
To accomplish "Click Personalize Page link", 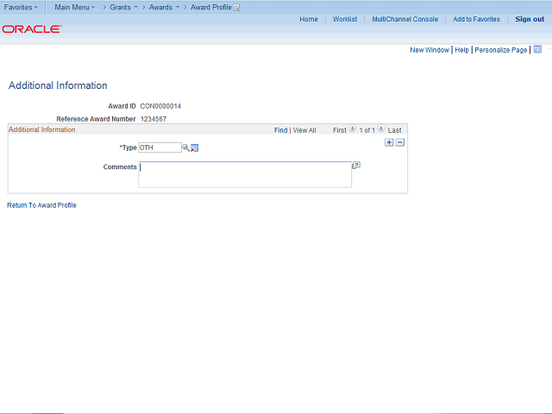I will (501, 50).
